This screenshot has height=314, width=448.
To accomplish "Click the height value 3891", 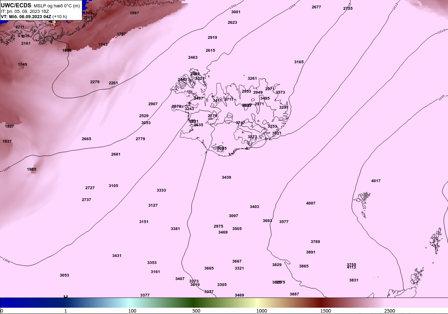I will pos(311,252).
